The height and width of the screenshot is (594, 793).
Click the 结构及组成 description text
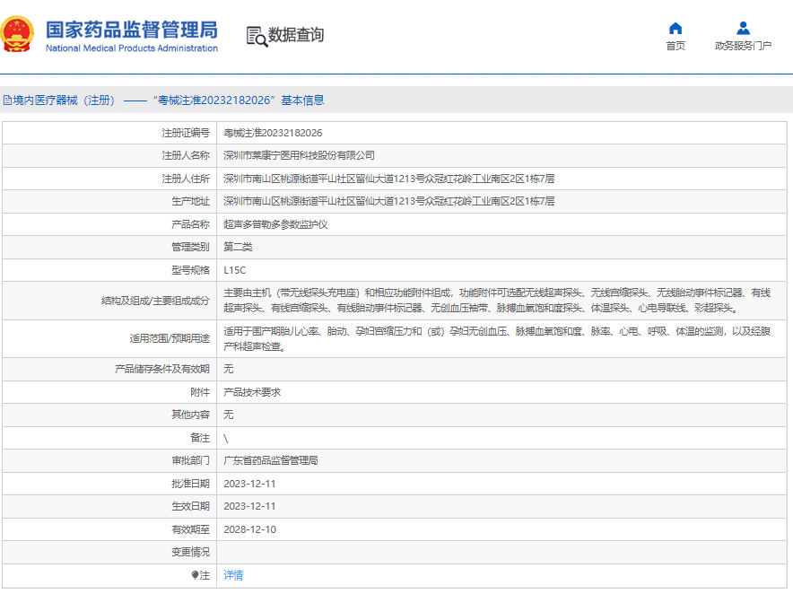(x=497, y=300)
